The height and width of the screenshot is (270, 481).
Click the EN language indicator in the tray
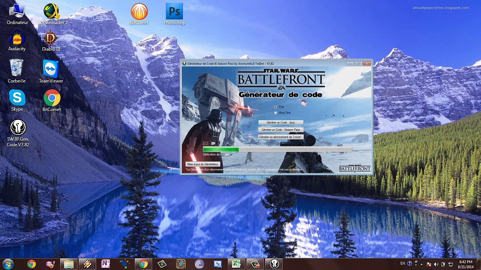pos(402,264)
